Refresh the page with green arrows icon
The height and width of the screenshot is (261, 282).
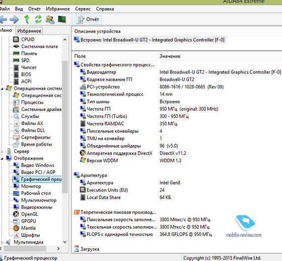pyautogui.click(x=38, y=19)
